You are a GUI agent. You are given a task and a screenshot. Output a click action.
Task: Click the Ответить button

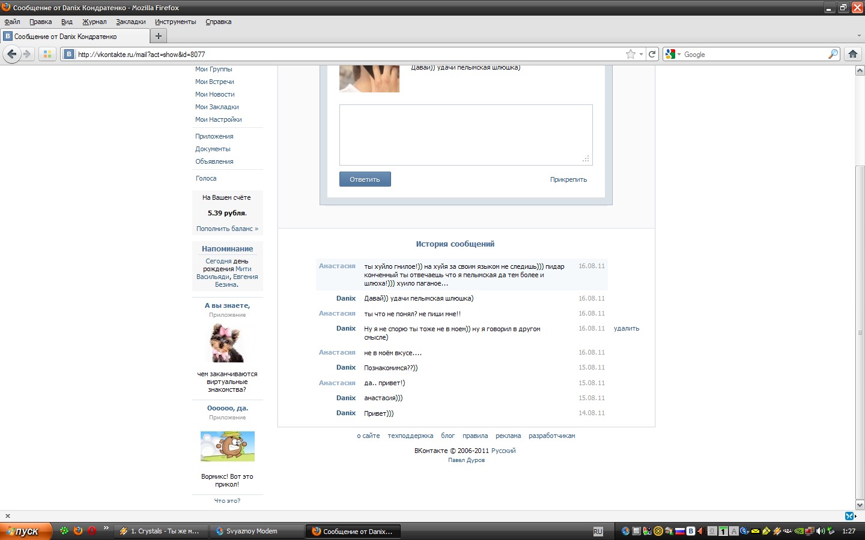[x=365, y=179]
